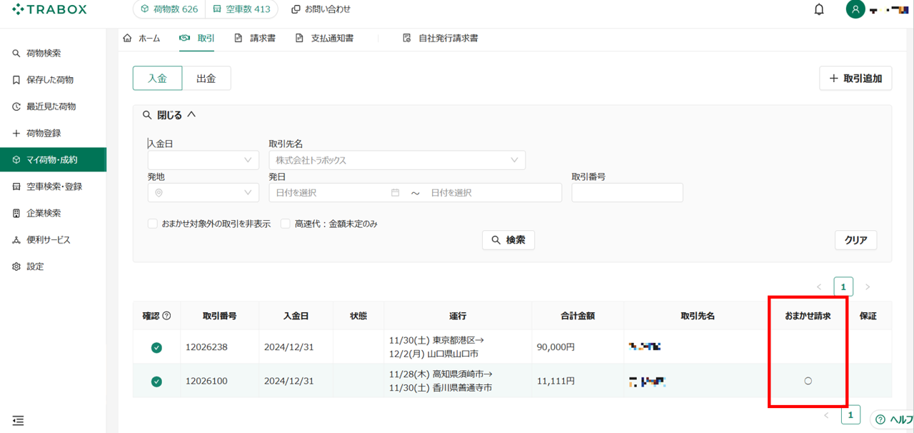Switch to the 支払通知書 tab
The height and width of the screenshot is (433, 914).
(x=324, y=38)
